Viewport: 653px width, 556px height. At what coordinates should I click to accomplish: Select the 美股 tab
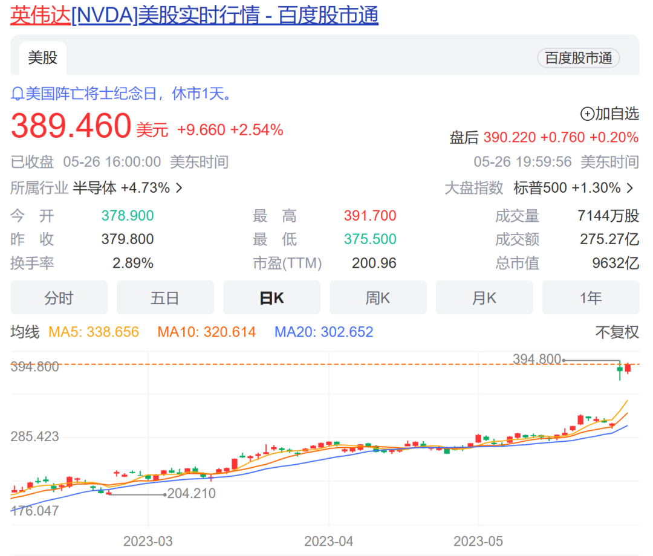42,58
